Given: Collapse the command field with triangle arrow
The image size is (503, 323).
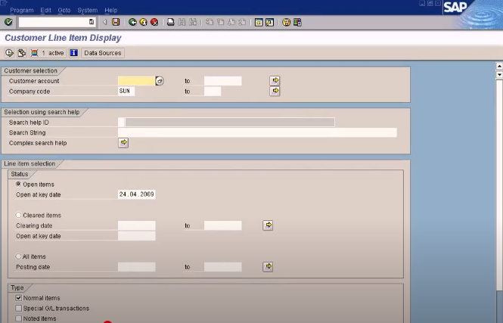Looking at the screenshot, I should [104, 22].
